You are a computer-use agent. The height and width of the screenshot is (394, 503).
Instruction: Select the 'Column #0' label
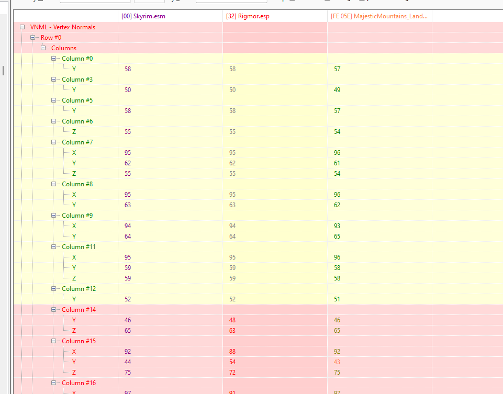[77, 59]
